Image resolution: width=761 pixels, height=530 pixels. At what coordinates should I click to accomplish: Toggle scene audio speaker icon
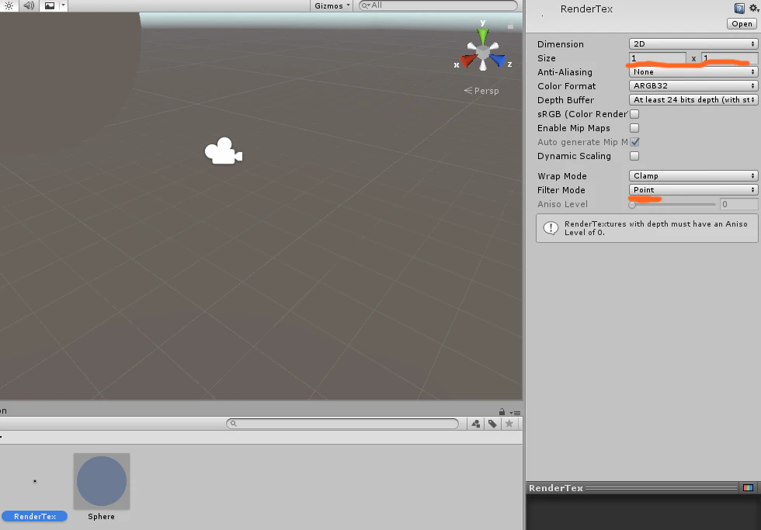pyautogui.click(x=29, y=5)
